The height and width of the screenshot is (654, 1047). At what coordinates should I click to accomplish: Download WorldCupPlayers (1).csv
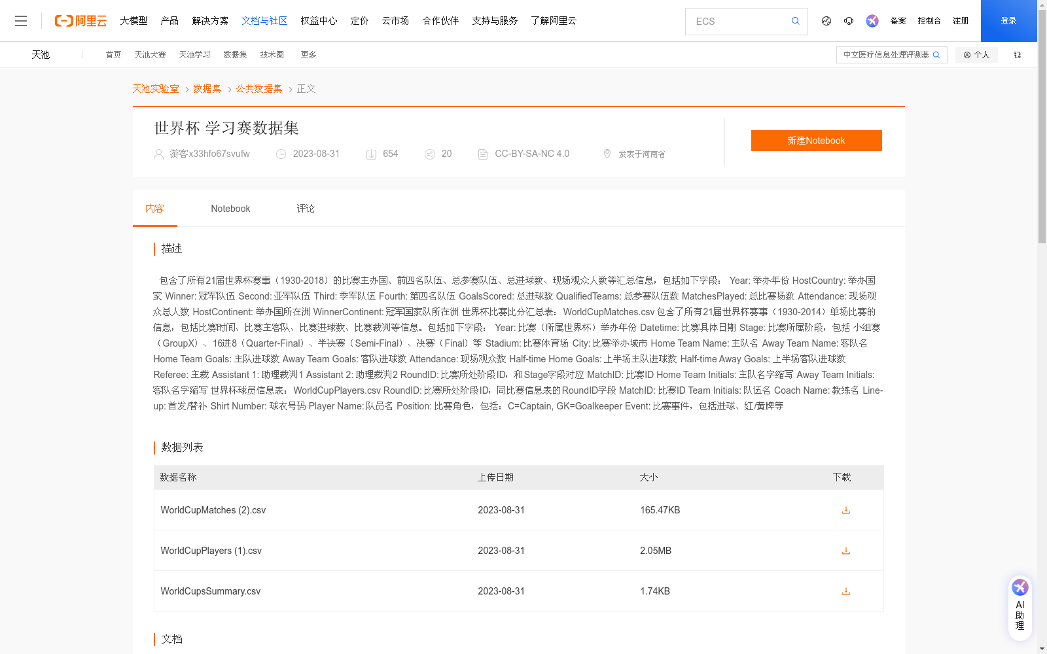click(846, 551)
